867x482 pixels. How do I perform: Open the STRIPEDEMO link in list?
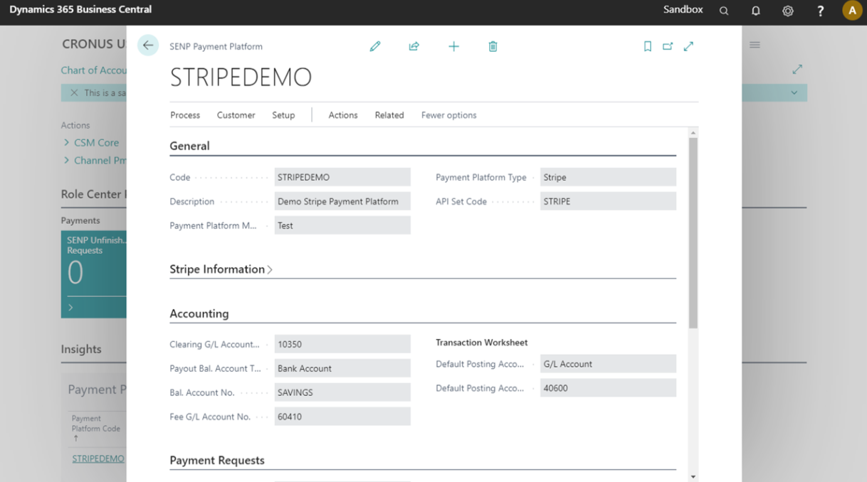click(x=98, y=459)
